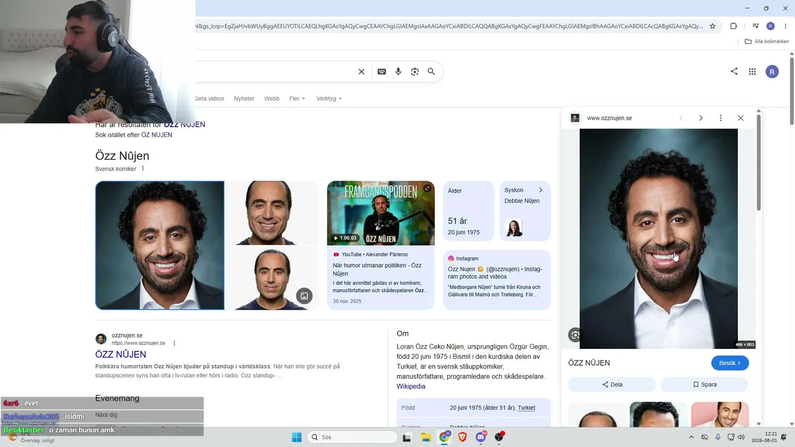This screenshot has height=447, width=795.
Task: Go to the next image in preview
Action: [701, 118]
